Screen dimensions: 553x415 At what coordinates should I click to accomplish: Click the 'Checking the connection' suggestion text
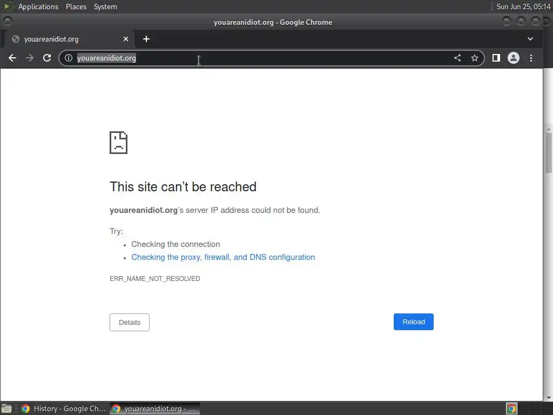click(176, 244)
